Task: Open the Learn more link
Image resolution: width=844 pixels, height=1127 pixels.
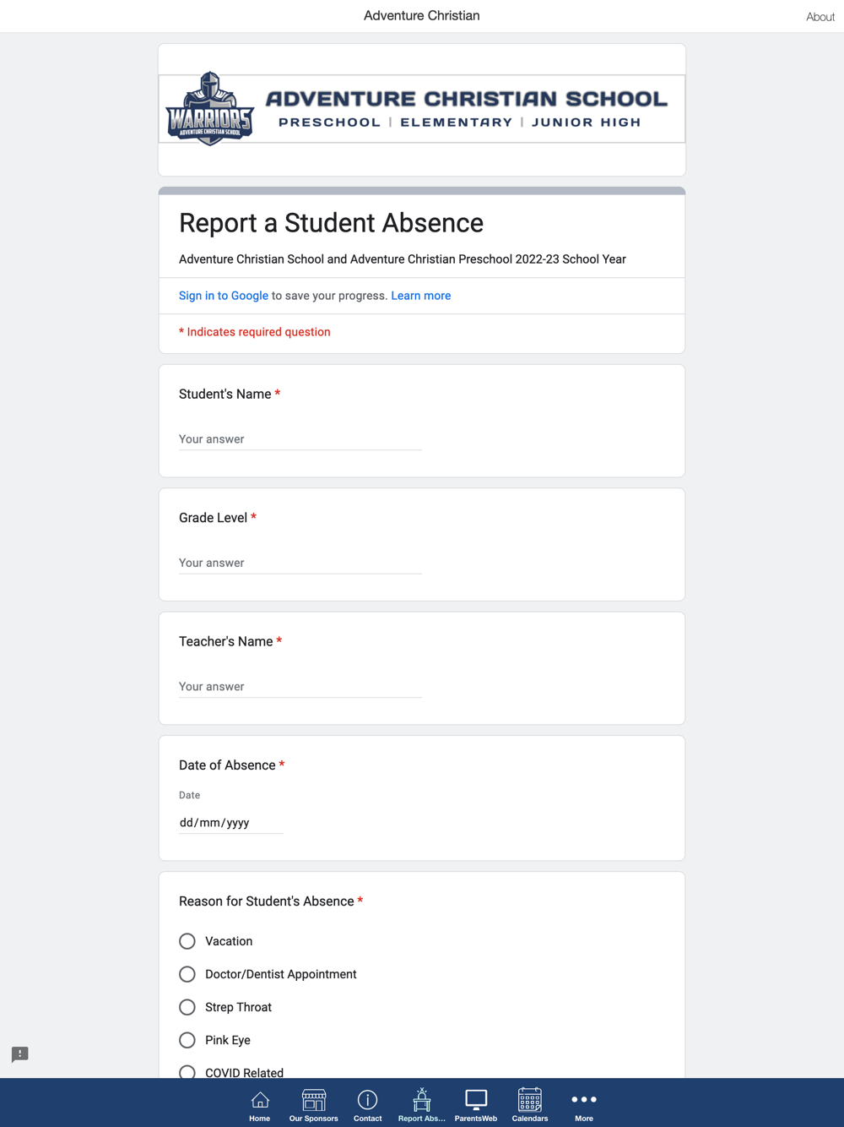Action: tap(420, 296)
